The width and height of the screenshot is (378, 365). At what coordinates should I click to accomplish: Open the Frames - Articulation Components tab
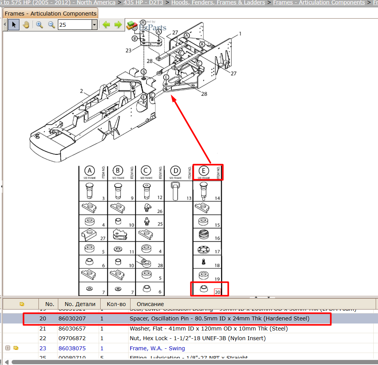point(51,14)
